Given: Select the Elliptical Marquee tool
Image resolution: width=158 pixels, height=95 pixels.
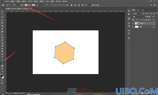Looking at the screenshot, I should (2, 14).
